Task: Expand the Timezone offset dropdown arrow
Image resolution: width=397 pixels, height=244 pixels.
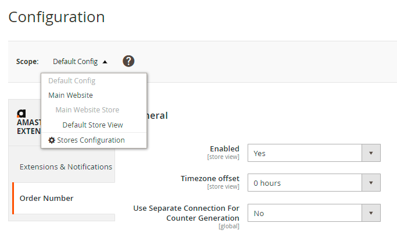Action: [371, 183]
